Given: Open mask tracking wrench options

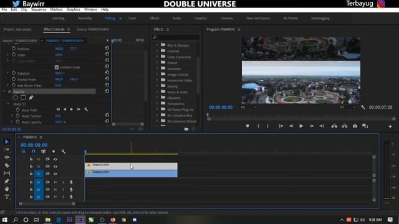Looking at the screenshot, I should coord(86,110).
